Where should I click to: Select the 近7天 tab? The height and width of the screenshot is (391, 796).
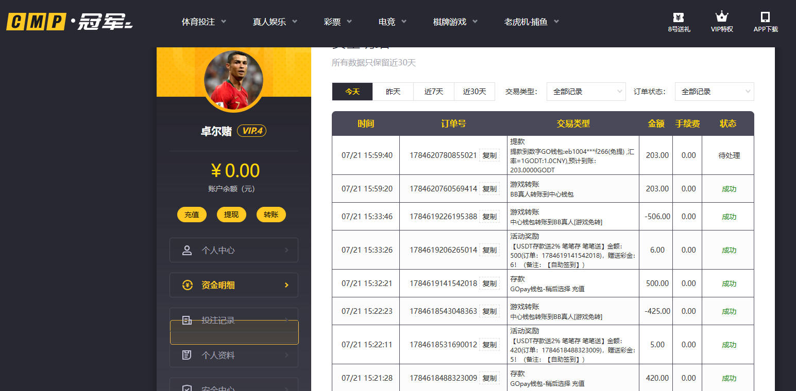pos(434,92)
